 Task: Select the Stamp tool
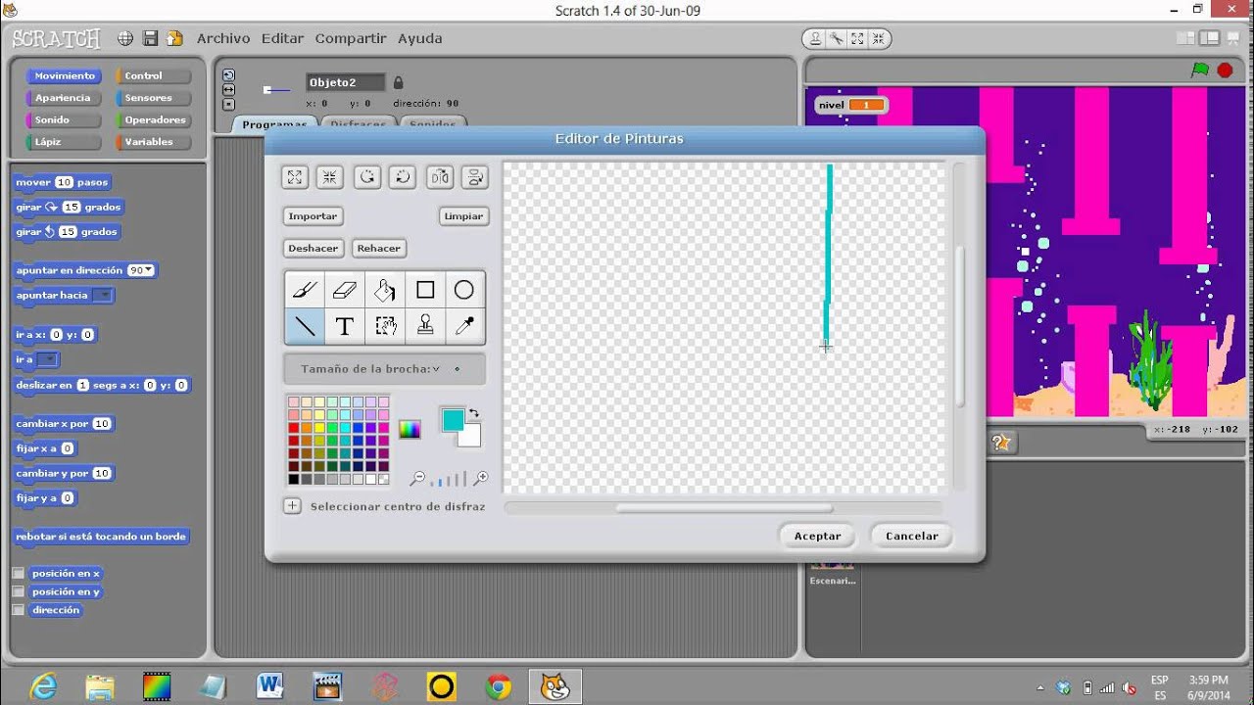(425, 327)
